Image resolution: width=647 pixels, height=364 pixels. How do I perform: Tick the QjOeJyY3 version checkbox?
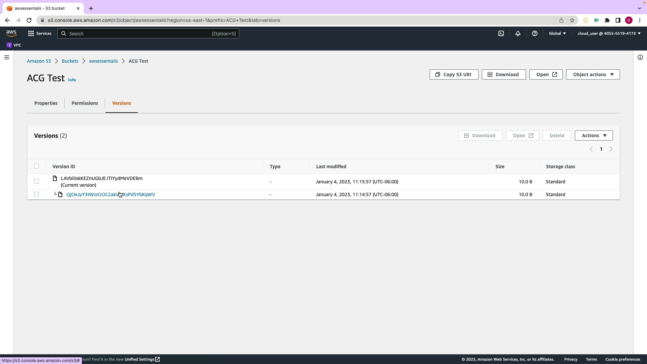click(x=36, y=194)
